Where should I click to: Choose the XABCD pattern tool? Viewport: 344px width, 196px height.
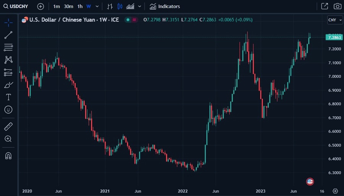click(x=8, y=60)
